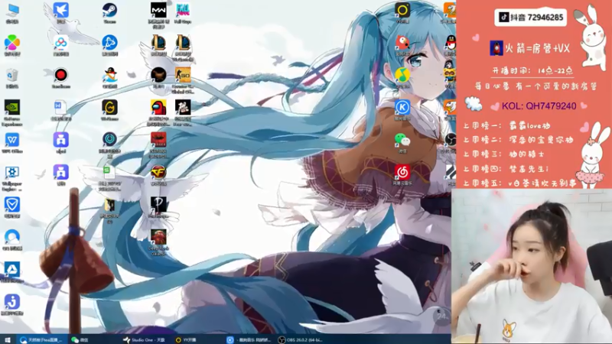Open the green spreadsheet file on desktop
The image size is (612, 344).
(x=109, y=178)
